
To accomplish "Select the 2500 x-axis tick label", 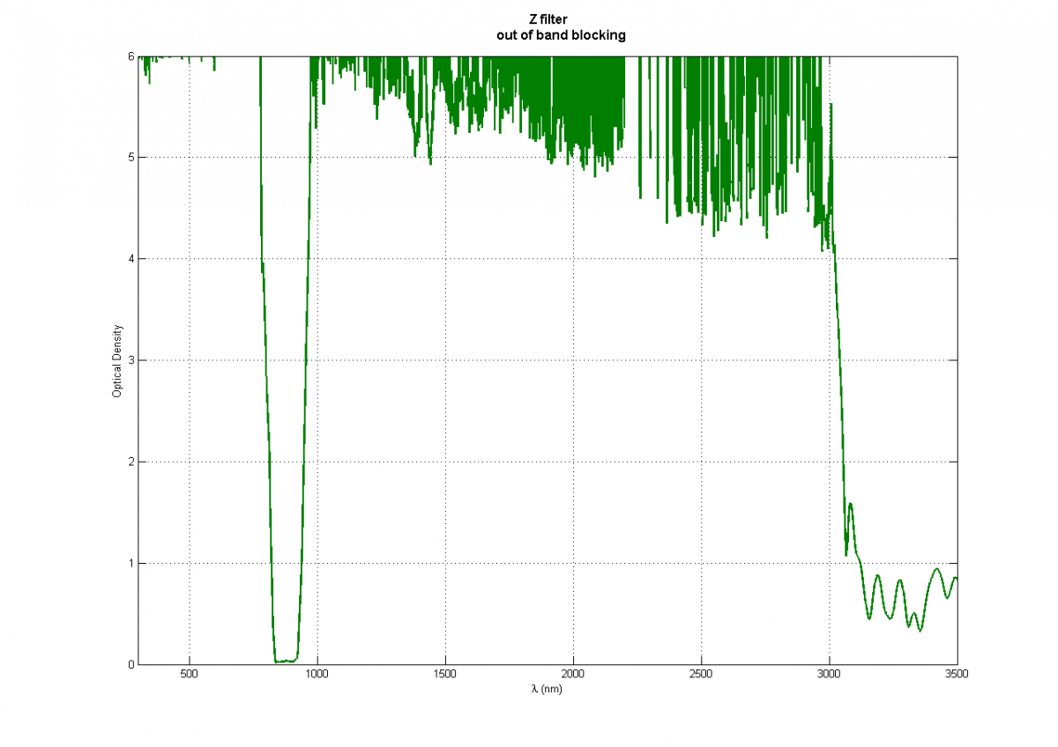I will point(701,676).
